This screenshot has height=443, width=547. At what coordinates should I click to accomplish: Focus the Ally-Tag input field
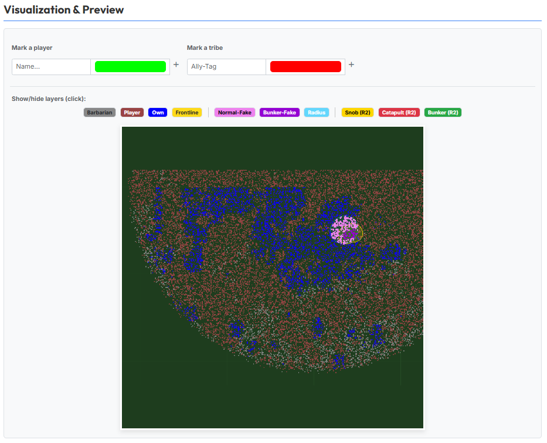click(226, 67)
